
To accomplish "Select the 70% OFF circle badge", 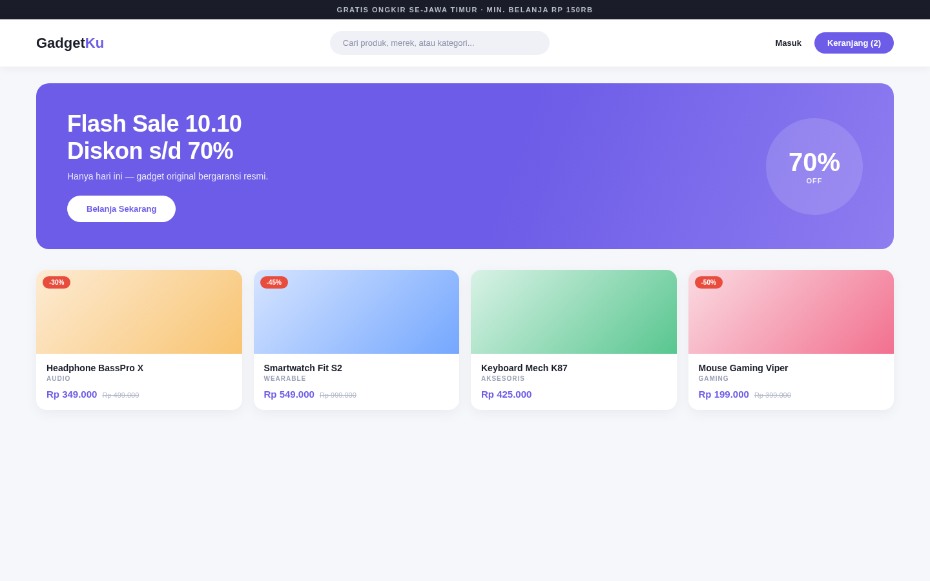I will click(x=814, y=167).
